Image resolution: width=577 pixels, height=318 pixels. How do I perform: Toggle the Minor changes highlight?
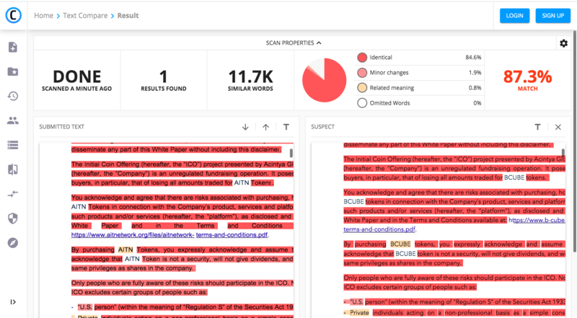click(362, 73)
